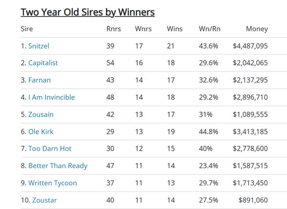
Task: Click the Farnan sire name
Action: click(39, 80)
